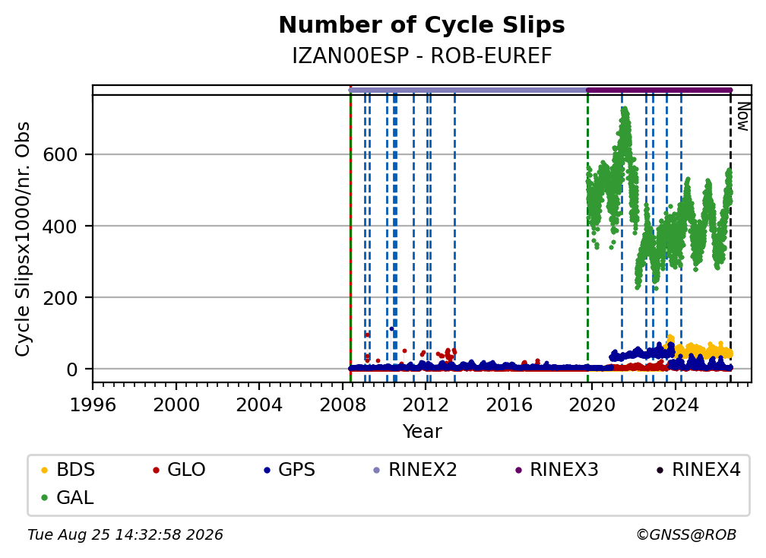The width and height of the screenshot is (766, 558).
Task: Click the IZAN00ESP - ROB-EUREF subtitle
Action: [422, 55]
